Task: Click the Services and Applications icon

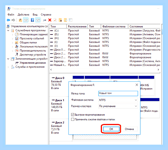Action: (x=13, y=67)
